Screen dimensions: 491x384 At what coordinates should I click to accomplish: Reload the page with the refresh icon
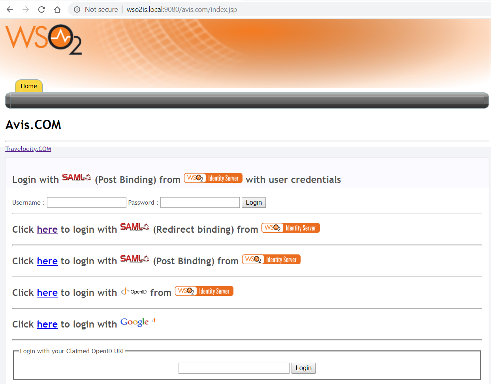(x=41, y=9)
